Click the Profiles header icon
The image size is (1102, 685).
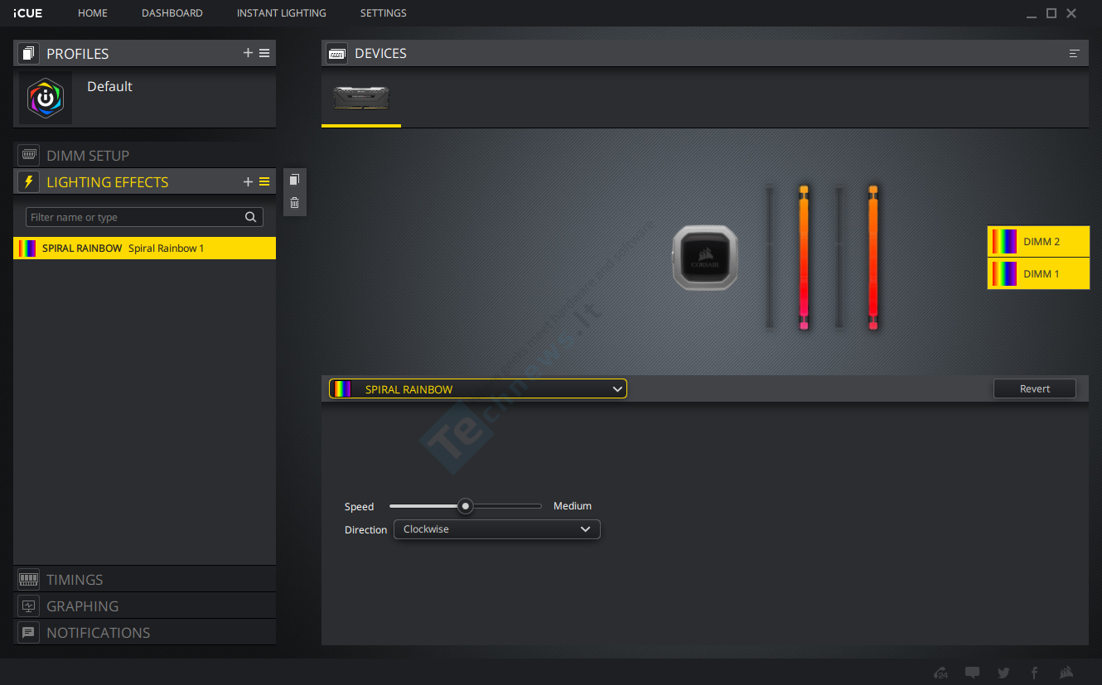coord(29,53)
